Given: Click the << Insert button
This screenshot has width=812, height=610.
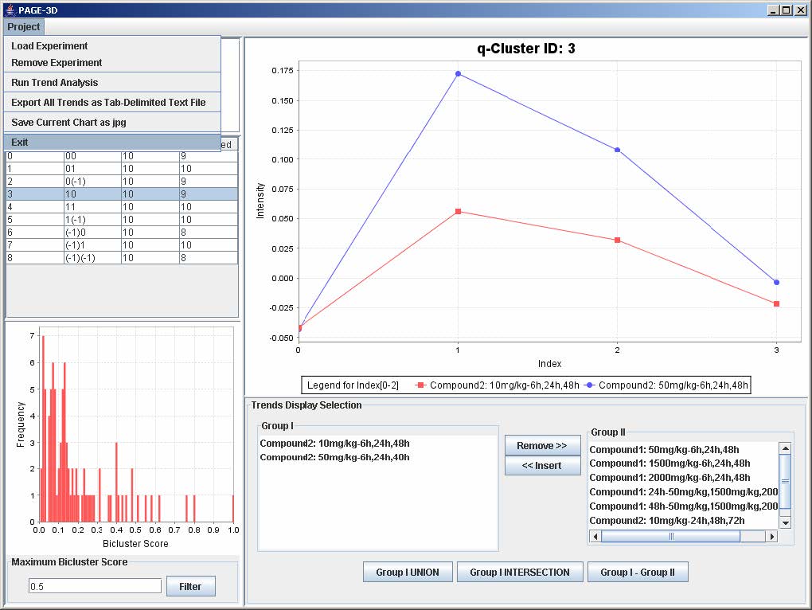Looking at the screenshot, I should point(542,466).
